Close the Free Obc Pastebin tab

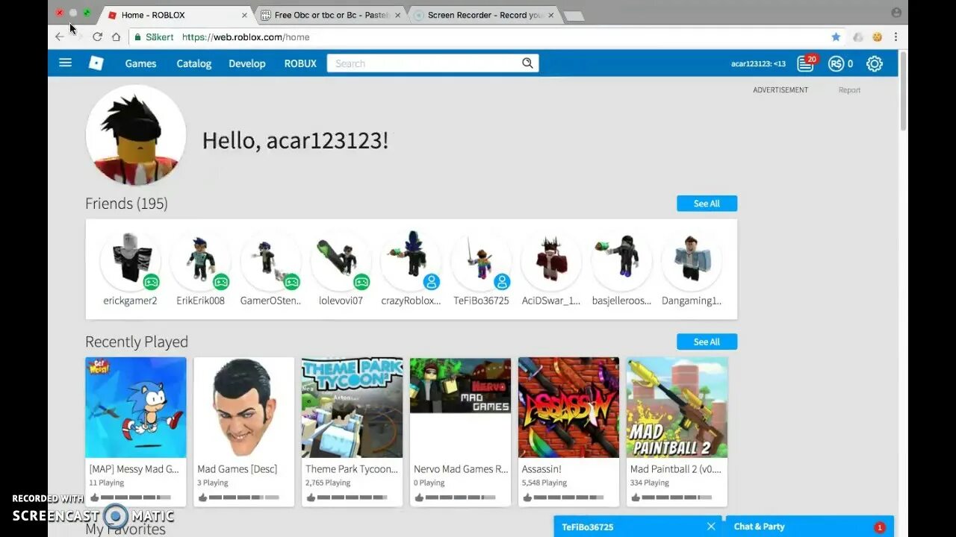(397, 15)
